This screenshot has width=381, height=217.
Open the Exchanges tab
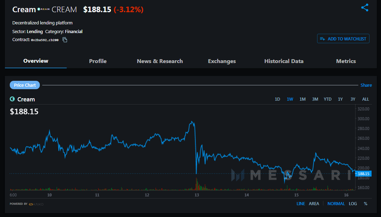coord(222,61)
